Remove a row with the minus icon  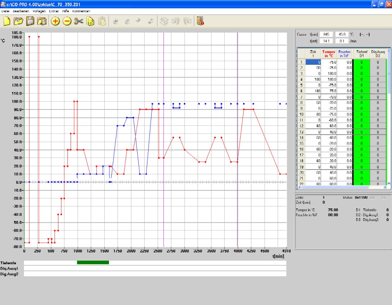point(67,21)
